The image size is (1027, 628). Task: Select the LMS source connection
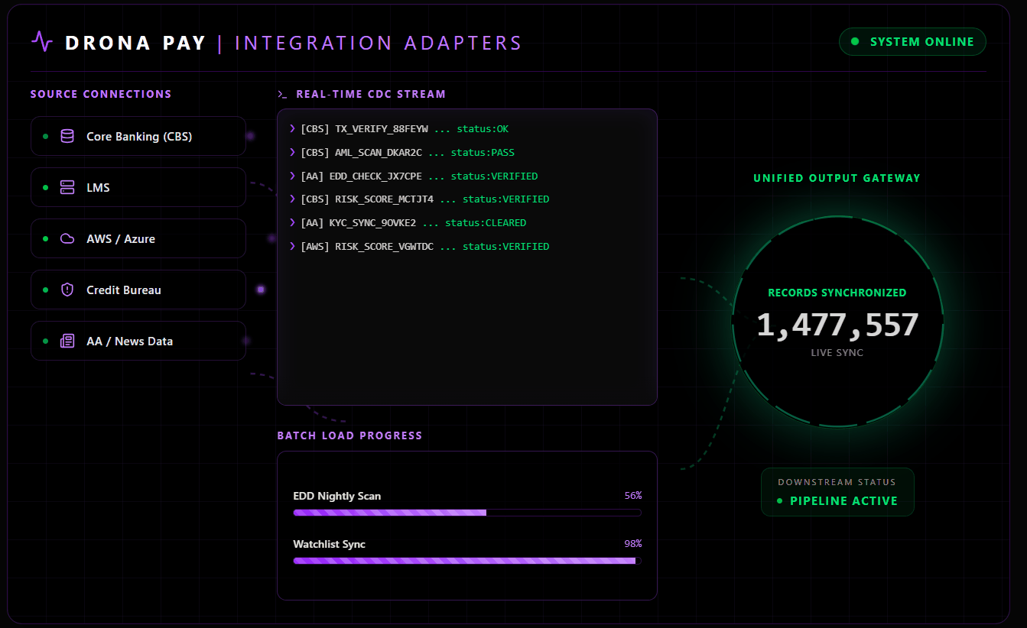point(138,187)
